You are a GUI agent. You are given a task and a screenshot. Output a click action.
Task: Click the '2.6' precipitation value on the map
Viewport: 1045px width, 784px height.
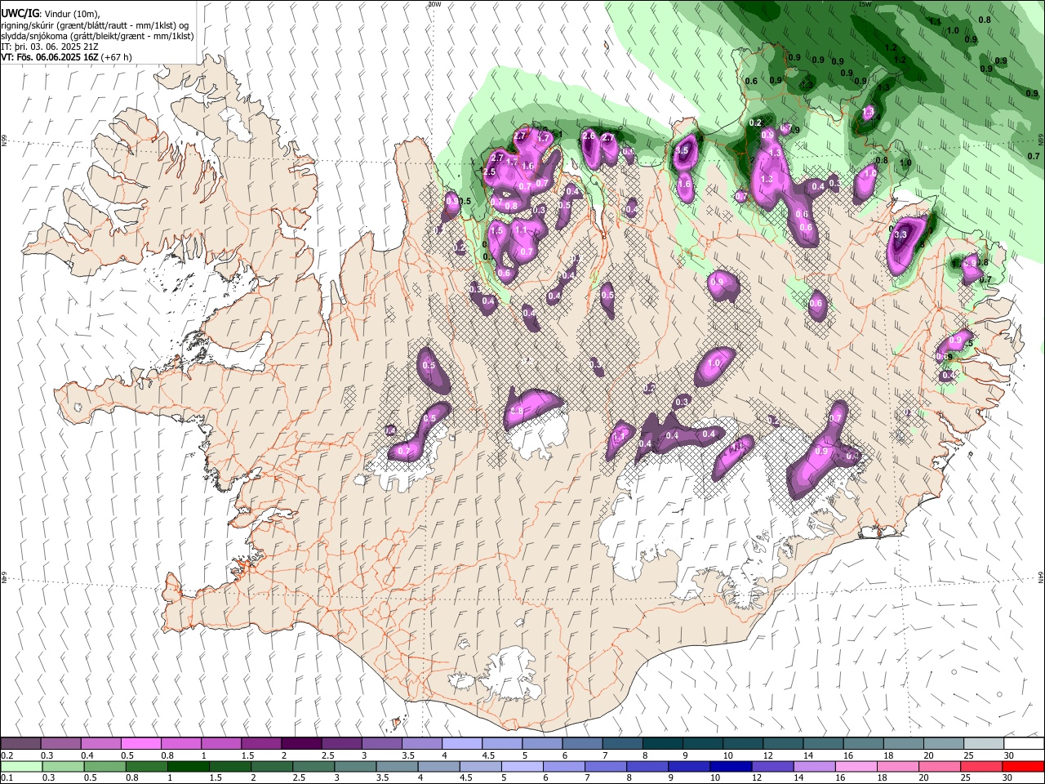pyautogui.click(x=589, y=136)
